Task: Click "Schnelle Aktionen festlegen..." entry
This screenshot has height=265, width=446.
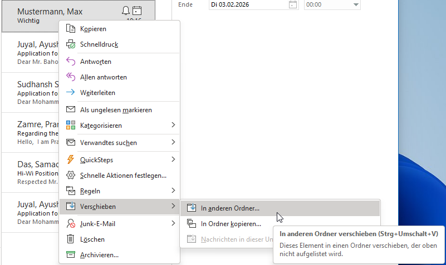Action: click(x=123, y=175)
